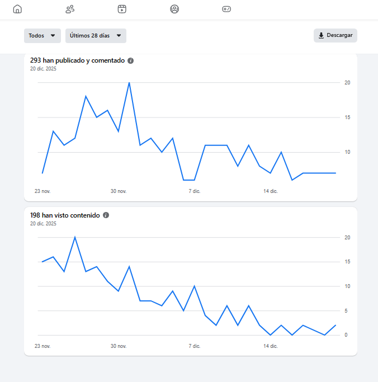The height and width of the screenshot is (382, 378).
Task: Click '30 nov.' label on the visto contenido chart
Action: (119, 346)
